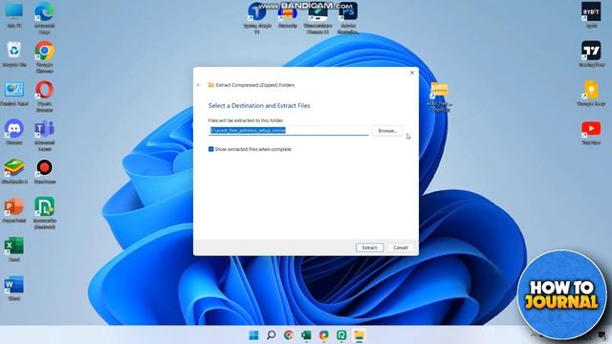The height and width of the screenshot is (344, 612).
Task: Open Opera Browser desktop shortcut
Action: pos(44,96)
